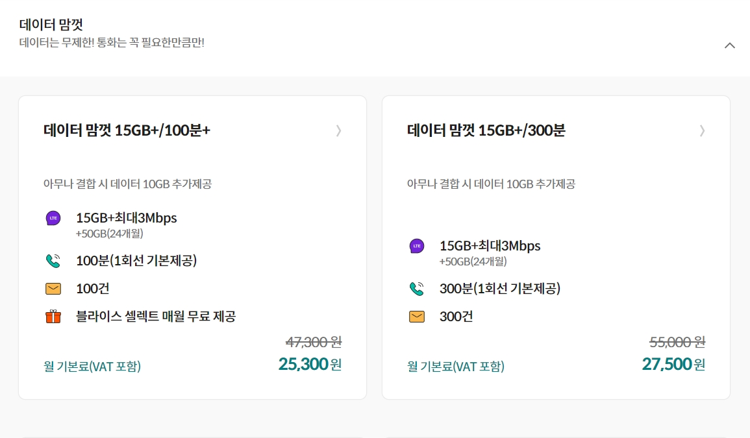Click 100분(1회선 기본제공) call allowance text
This screenshot has height=438, width=750.
pyautogui.click(x=136, y=261)
